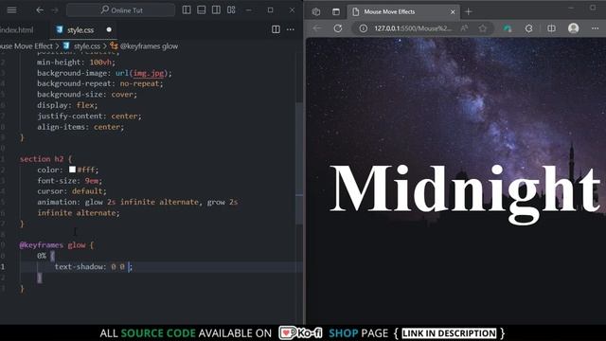Open the Read Aloud icon in address bar
The image size is (606, 341).
coord(464,28)
